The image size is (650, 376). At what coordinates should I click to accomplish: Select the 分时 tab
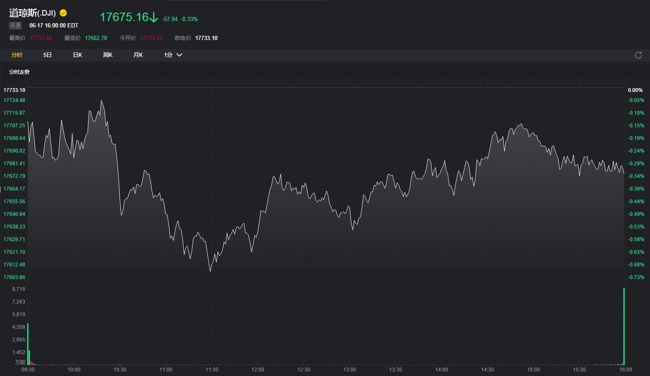pos(17,55)
